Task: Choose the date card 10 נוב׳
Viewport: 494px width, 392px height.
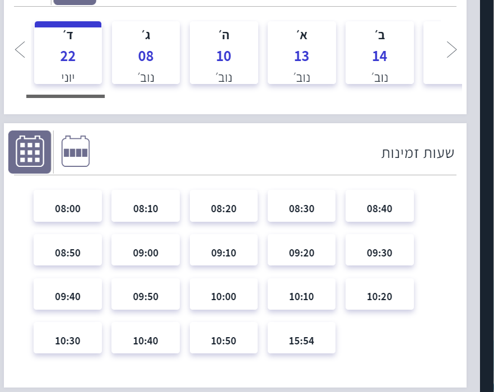Action: 223,53
